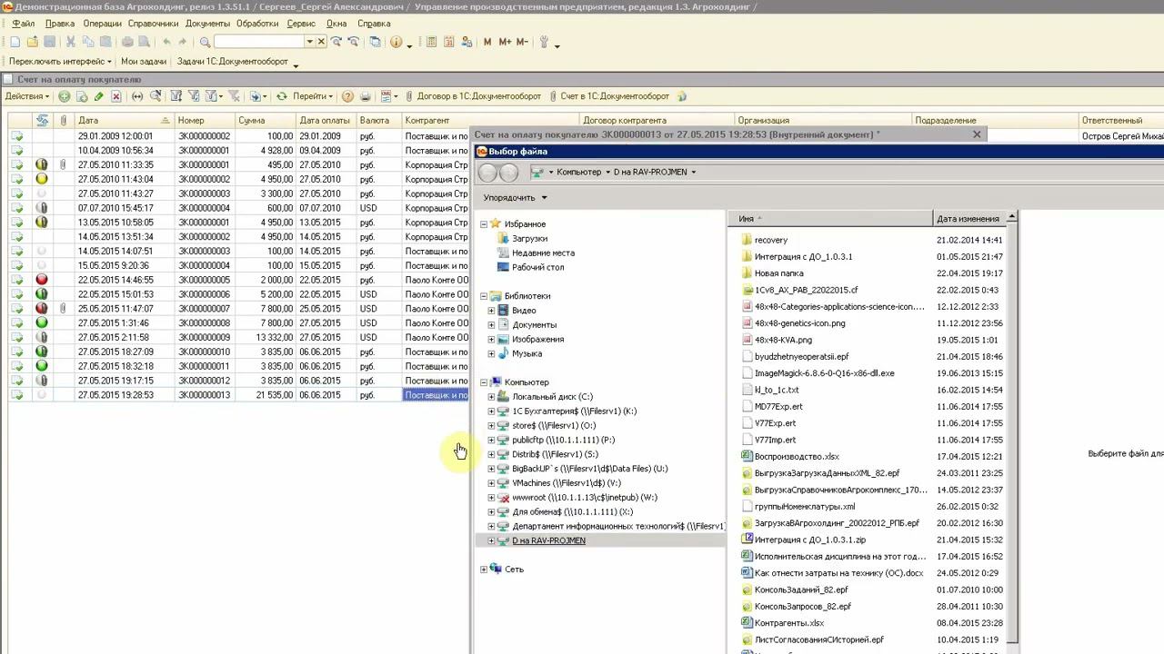Screen dimensions: 1164x654
Task: Click the Мои задачи button
Action: [x=144, y=62]
